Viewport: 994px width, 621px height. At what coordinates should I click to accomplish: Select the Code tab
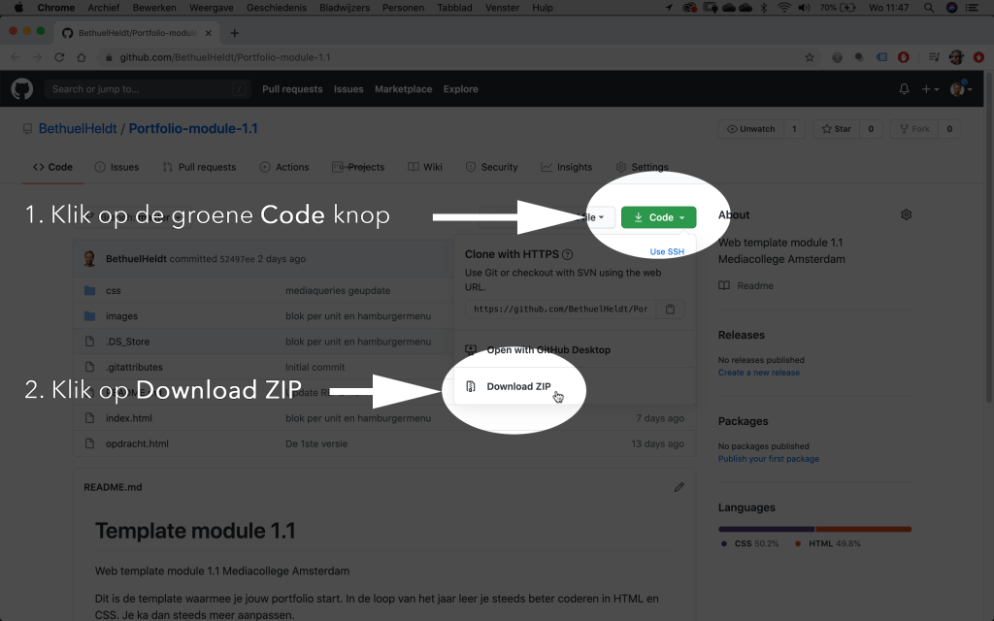pyautogui.click(x=52, y=167)
